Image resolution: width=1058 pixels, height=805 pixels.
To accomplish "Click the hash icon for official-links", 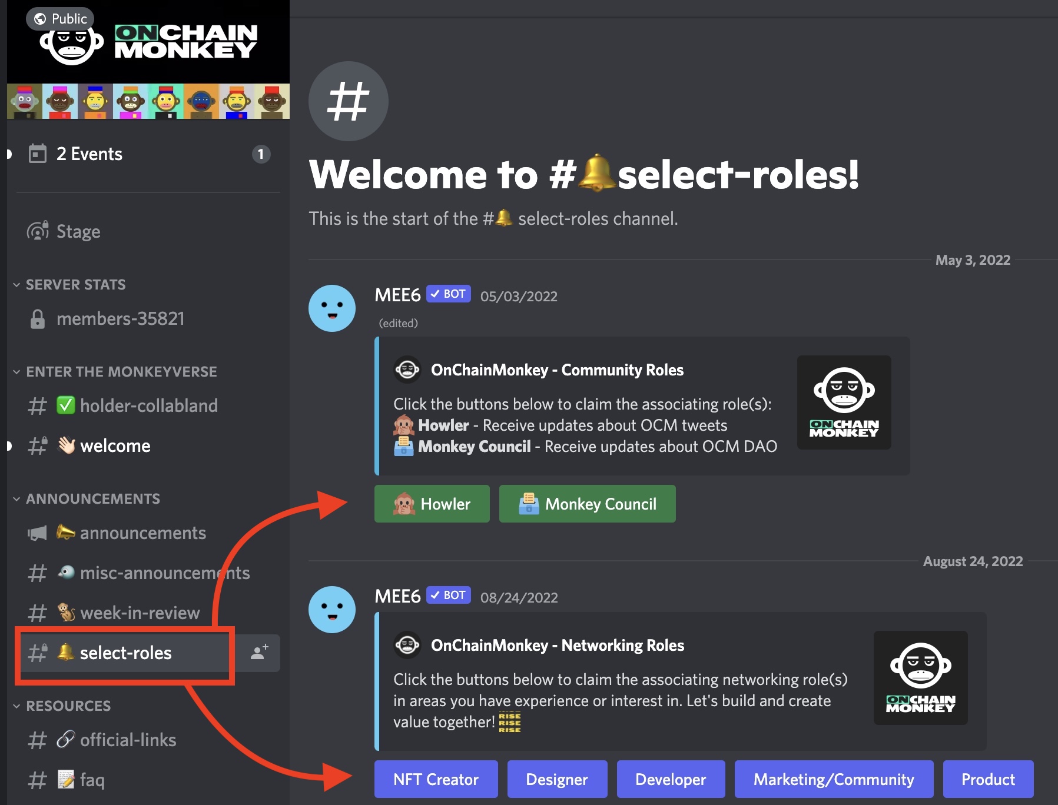I will (x=38, y=740).
